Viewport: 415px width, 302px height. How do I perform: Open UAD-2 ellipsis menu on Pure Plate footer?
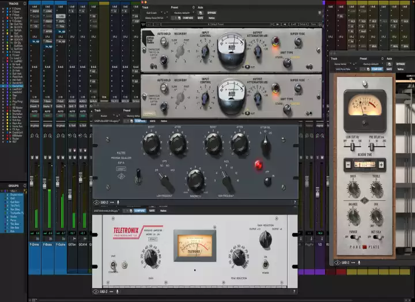coord(353,263)
